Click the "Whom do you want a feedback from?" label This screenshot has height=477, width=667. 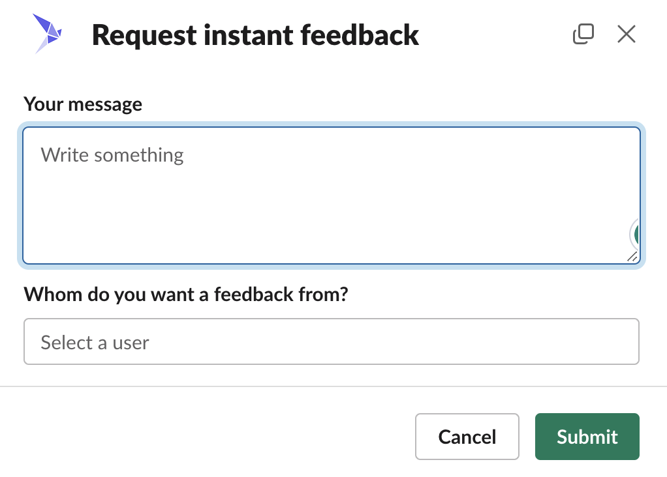(x=186, y=295)
